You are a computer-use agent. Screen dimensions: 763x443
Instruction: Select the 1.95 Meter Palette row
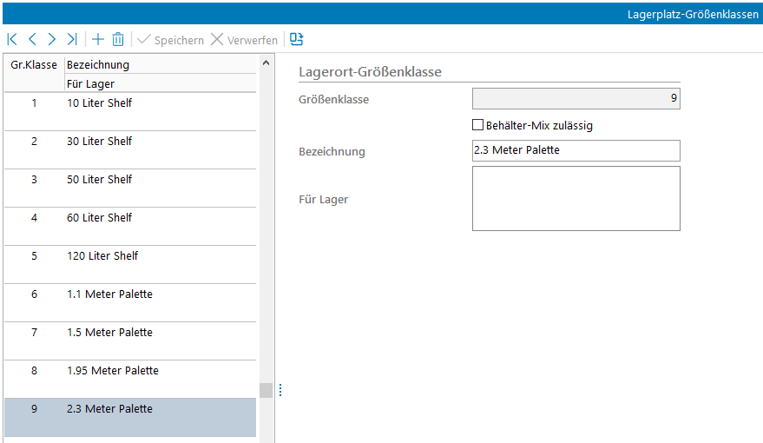(x=130, y=379)
